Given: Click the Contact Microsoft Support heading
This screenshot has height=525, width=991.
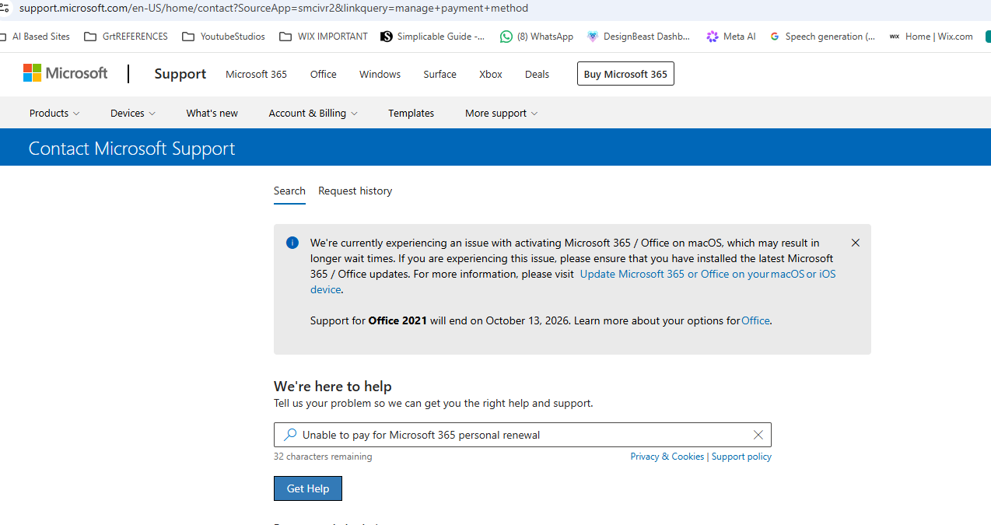Looking at the screenshot, I should (131, 149).
